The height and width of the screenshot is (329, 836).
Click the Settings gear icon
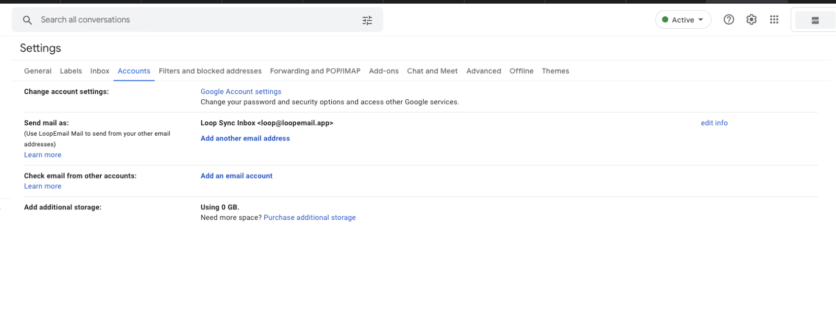(x=751, y=20)
